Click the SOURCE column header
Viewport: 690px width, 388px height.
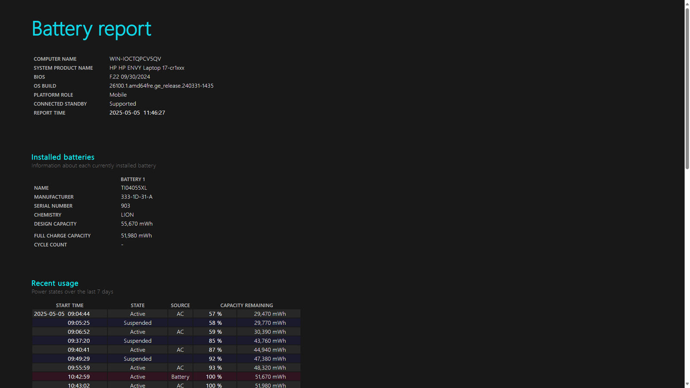pyautogui.click(x=180, y=305)
